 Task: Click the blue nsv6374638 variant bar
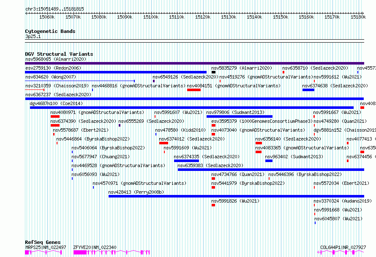(308, 90)
